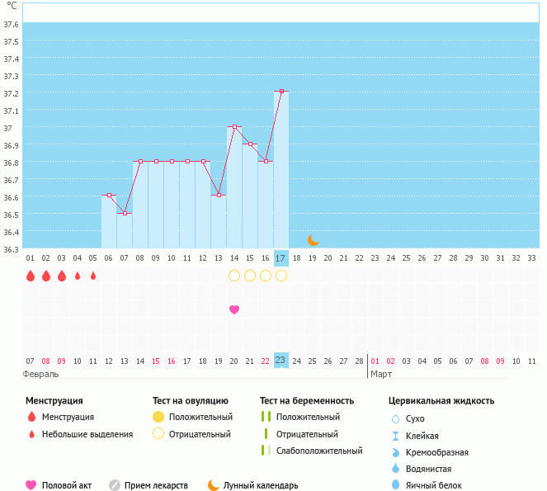Click the 'Сухо' drop icon in legend
547x491 pixels.
pos(395,418)
